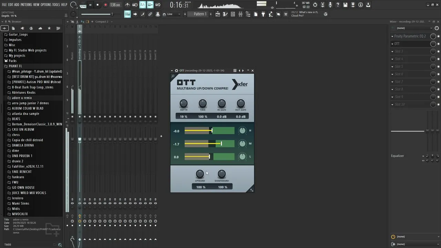Viewport: 441px width, 248px height.
Task: Open the browser Starred favorites tab icon
Action: (49, 28)
